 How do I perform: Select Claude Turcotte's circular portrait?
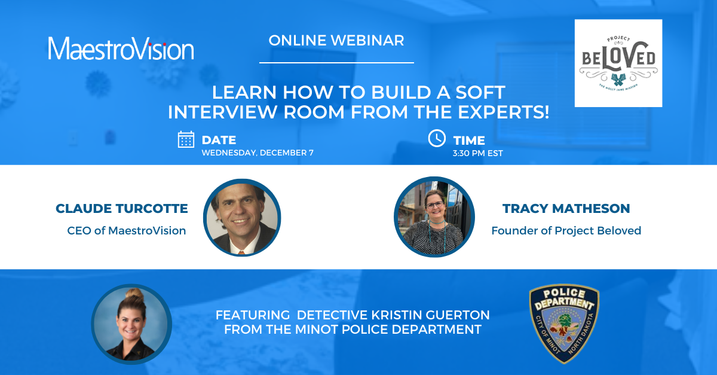click(x=242, y=217)
